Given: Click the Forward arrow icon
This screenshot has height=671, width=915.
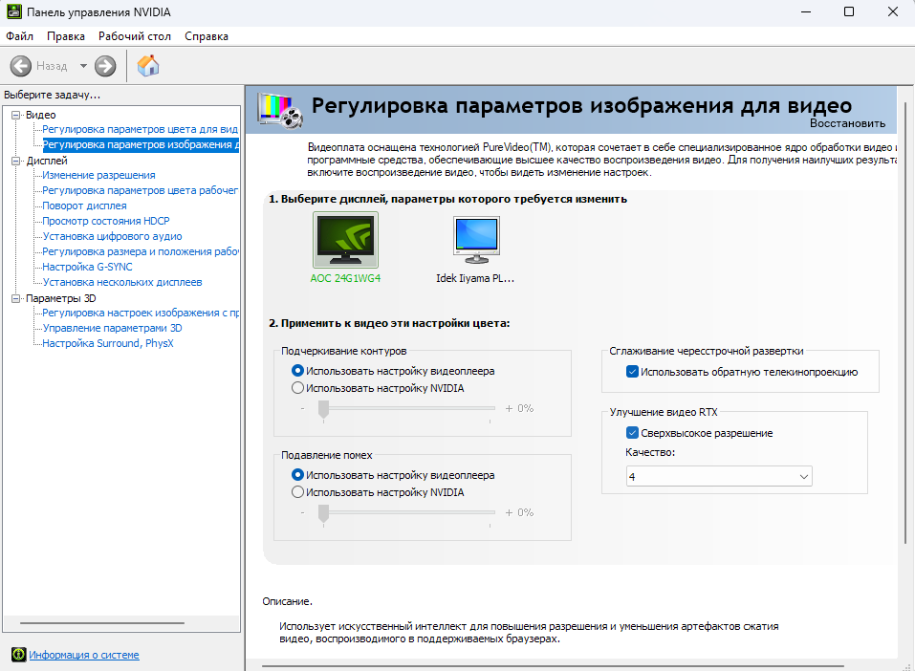Looking at the screenshot, I should pyautogui.click(x=105, y=66).
